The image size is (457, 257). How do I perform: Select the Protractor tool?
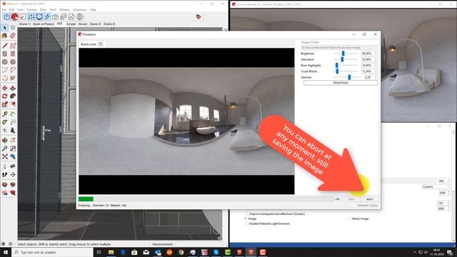click(5, 122)
